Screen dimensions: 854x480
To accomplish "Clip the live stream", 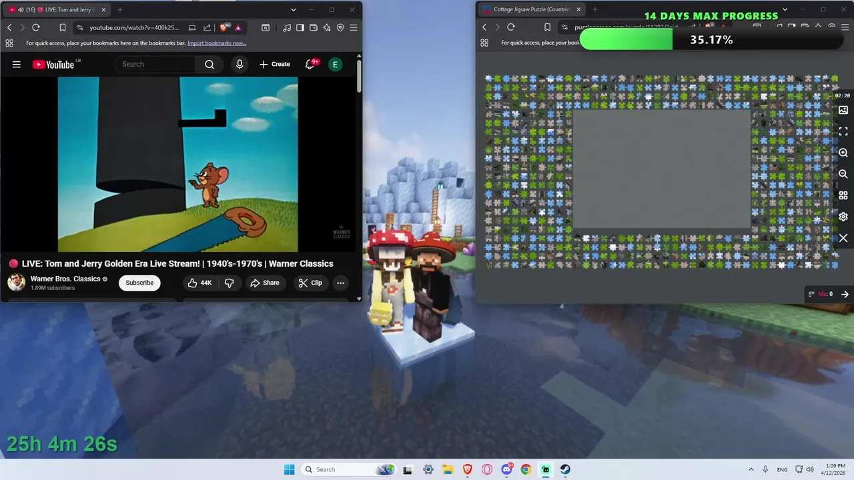I will (x=310, y=283).
